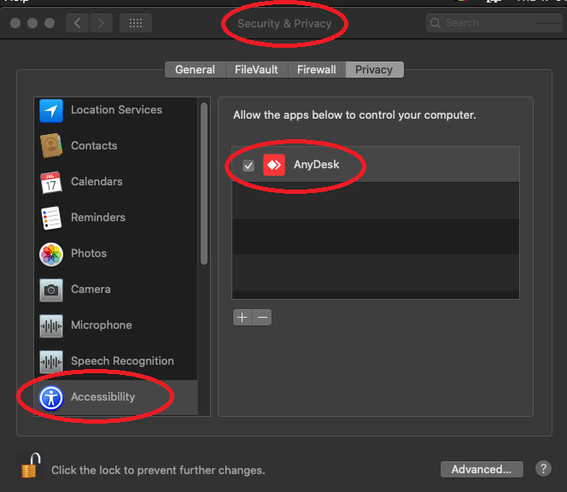
Task: Click the Accessibility figure icon
Action: tap(51, 398)
